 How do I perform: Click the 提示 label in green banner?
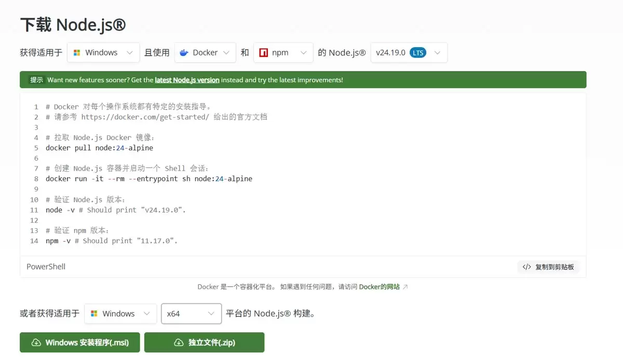click(36, 80)
